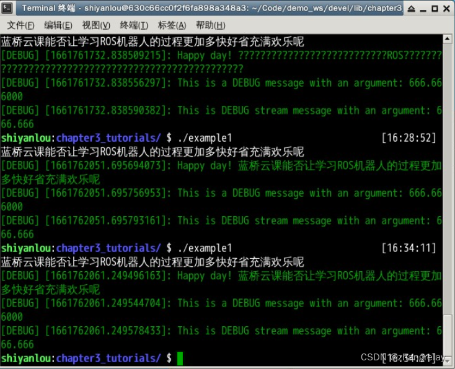Click the debug timestamp 1661761732.838590382
Viewport: 455px width, 369px height.
pos(105,110)
